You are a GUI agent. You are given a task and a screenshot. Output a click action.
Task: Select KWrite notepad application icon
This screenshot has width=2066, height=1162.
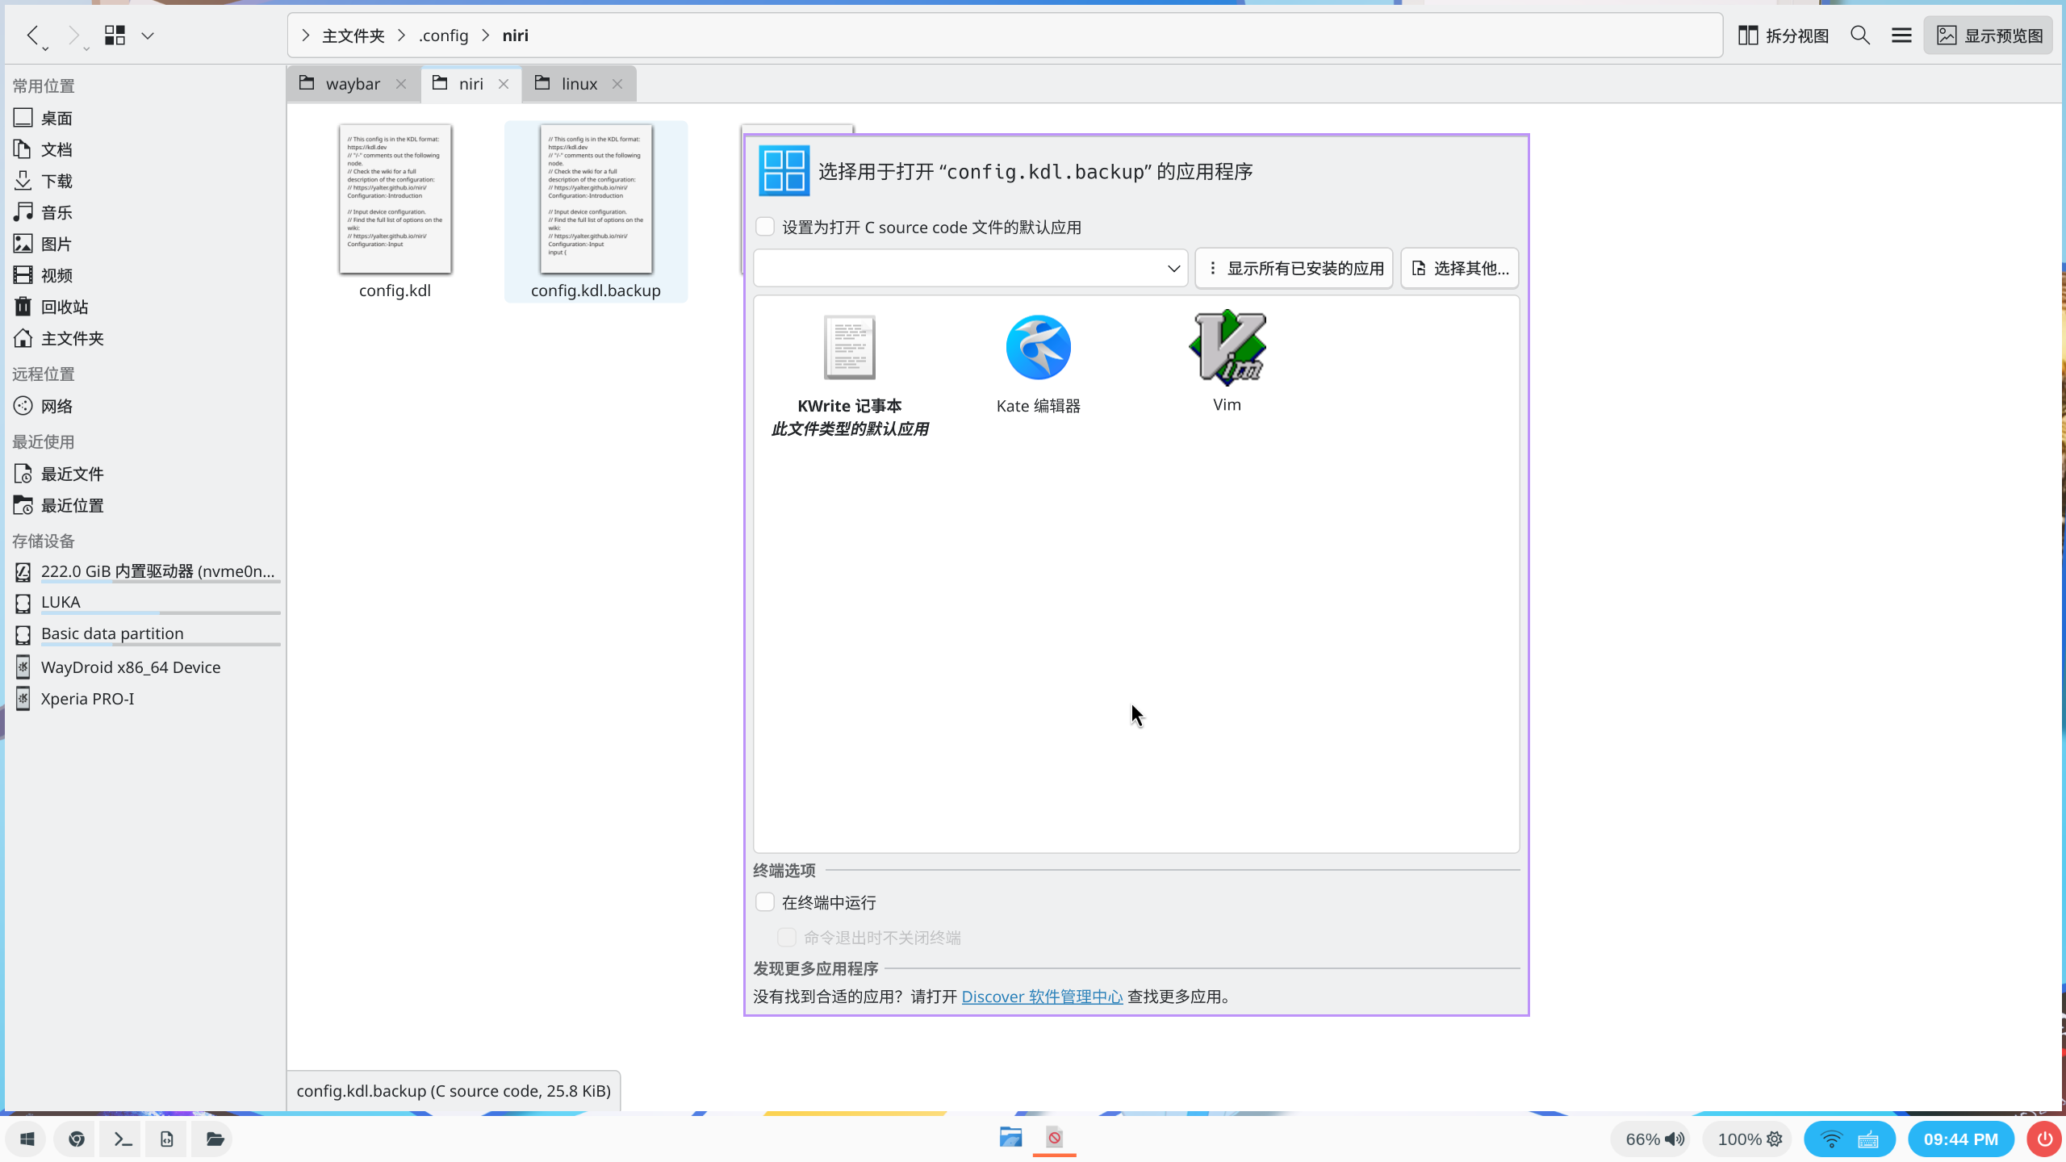(849, 349)
